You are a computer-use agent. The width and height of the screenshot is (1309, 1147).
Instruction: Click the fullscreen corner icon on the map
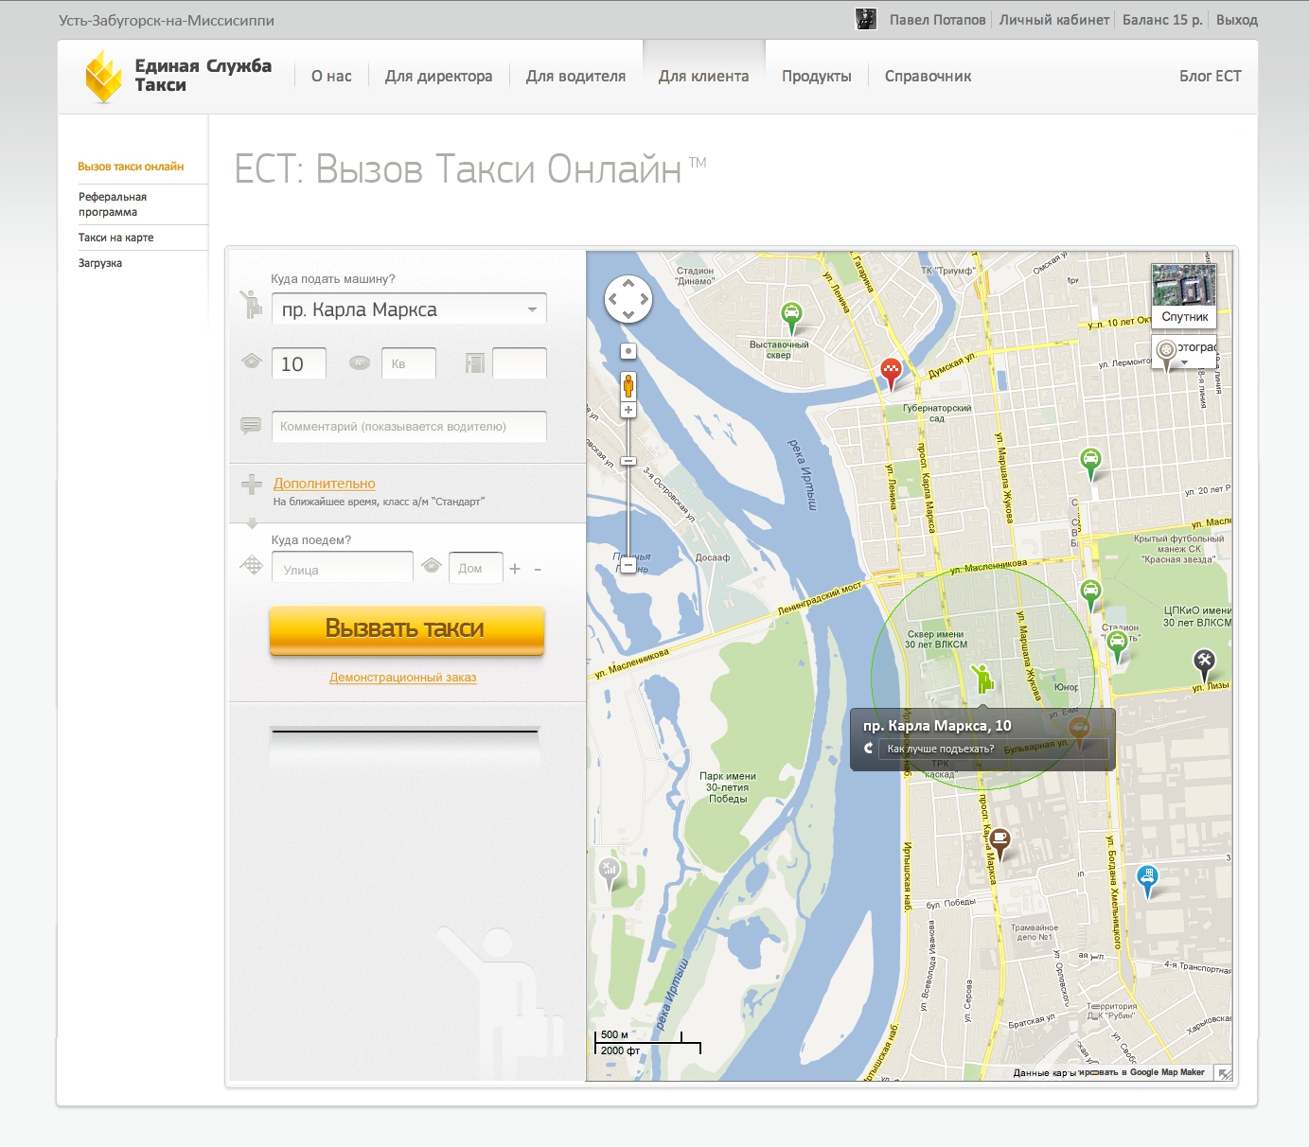click(1224, 1072)
